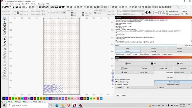Open the Normal text layout dropdown

click(137, 11)
